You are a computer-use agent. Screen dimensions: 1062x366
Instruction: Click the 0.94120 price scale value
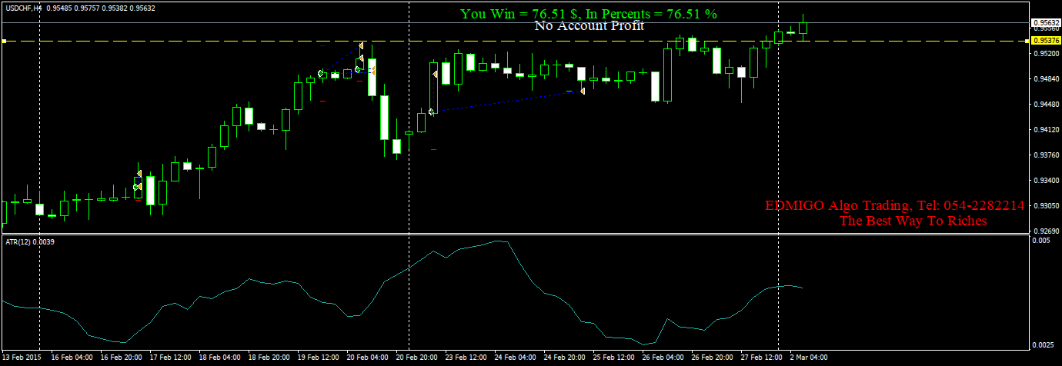pos(1047,130)
